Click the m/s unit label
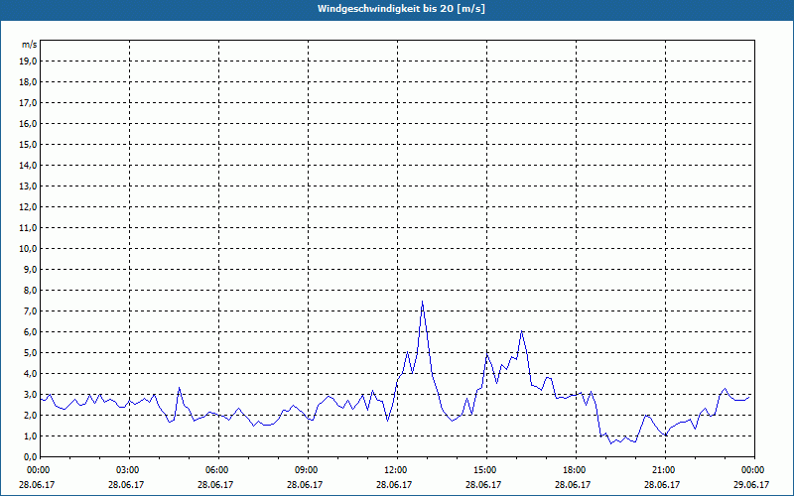Screen dimensions: 794x496 point(30,45)
